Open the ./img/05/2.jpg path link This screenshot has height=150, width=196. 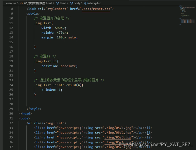pos(118,132)
